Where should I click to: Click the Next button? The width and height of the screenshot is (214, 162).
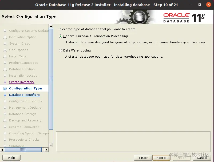161,158
